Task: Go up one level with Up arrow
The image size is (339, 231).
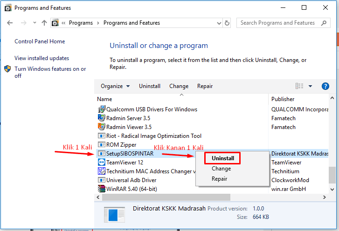Action: coord(44,23)
